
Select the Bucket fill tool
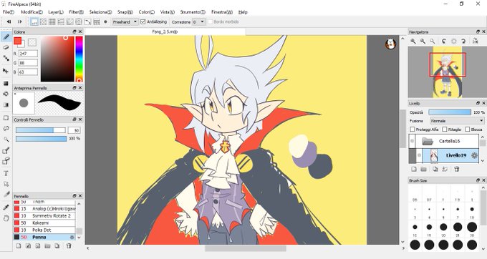tap(6, 94)
